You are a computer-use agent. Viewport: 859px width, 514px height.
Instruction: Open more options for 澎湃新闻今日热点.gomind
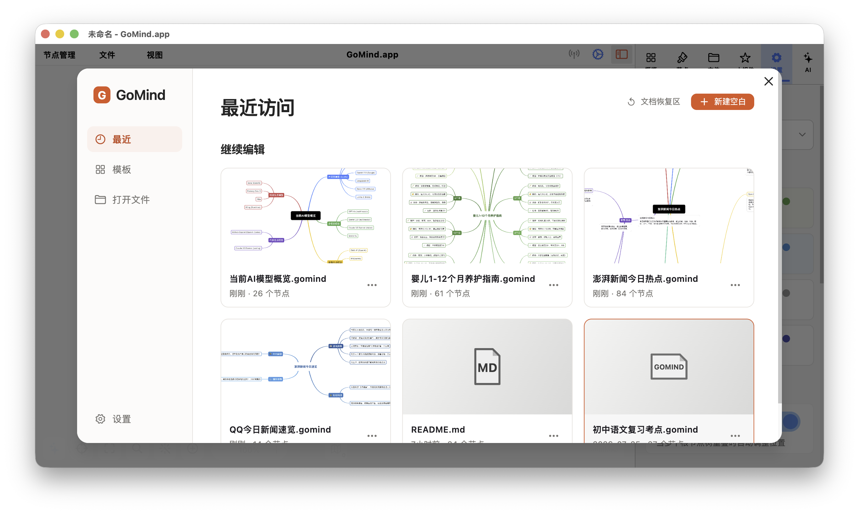pos(735,285)
